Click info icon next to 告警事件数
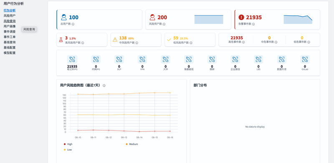 [253, 24]
